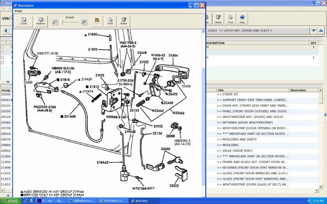Print the illustration using the Print icon
Viewport: 327px width, 204px height.
pos(110,21)
